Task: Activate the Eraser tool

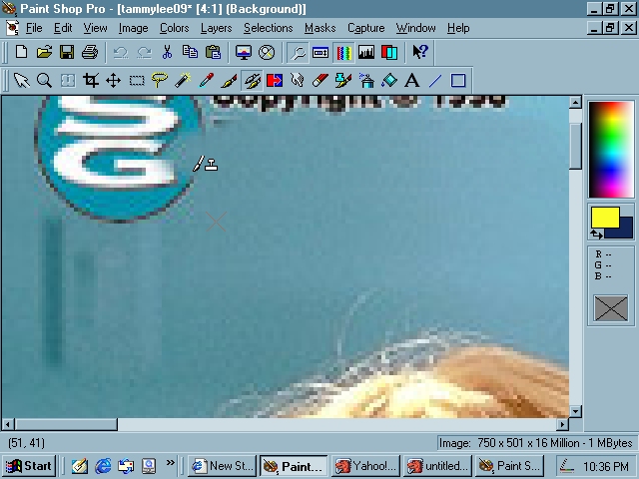Action: 320,81
